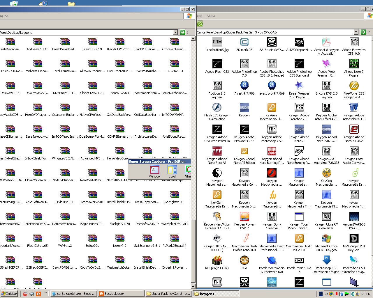The width and height of the screenshot is (373, 298).
Task: Select Keygen NeroVision Express 3.1.0.21 icon
Action: 217,217
